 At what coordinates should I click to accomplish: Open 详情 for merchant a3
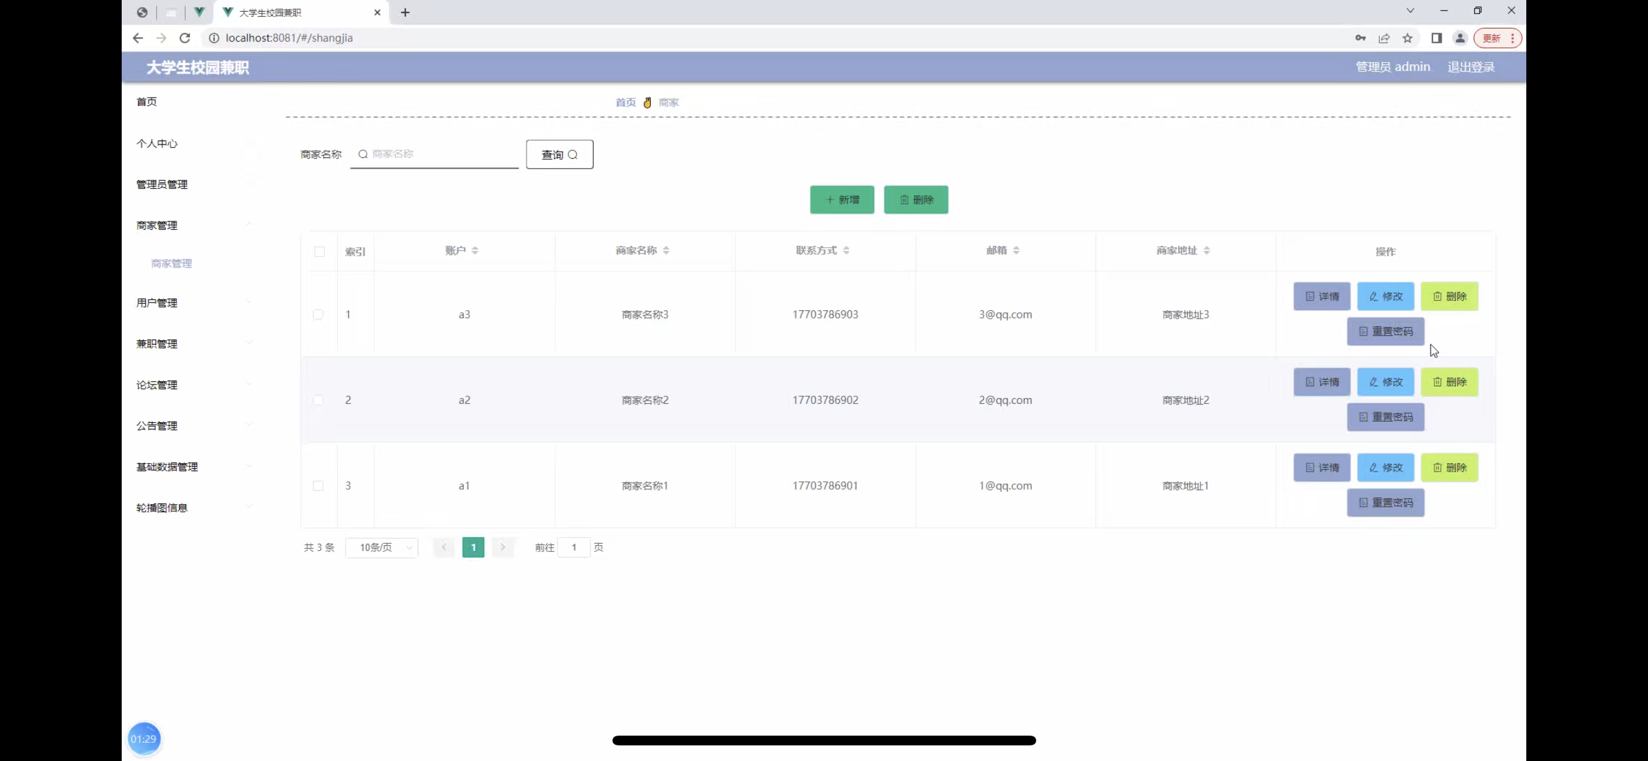[1322, 297]
